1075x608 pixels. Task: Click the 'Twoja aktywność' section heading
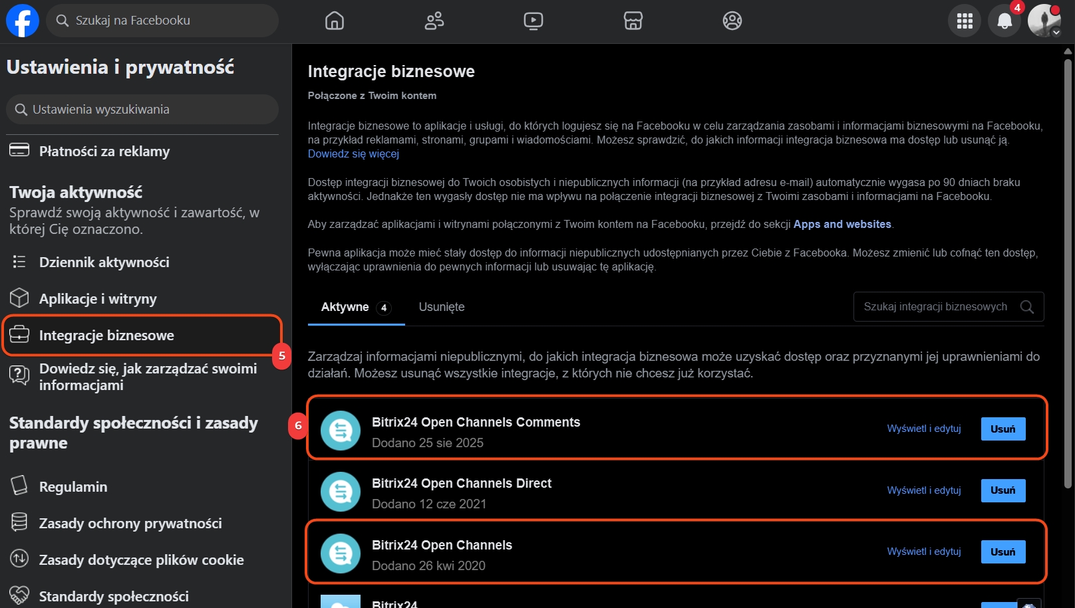click(76, 193)
